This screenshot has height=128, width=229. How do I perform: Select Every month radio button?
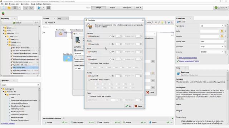pos(89,76)
